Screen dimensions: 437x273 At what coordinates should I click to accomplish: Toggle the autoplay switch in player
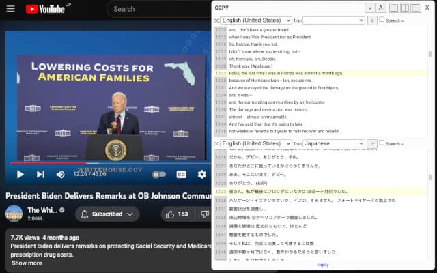point(159,175)
